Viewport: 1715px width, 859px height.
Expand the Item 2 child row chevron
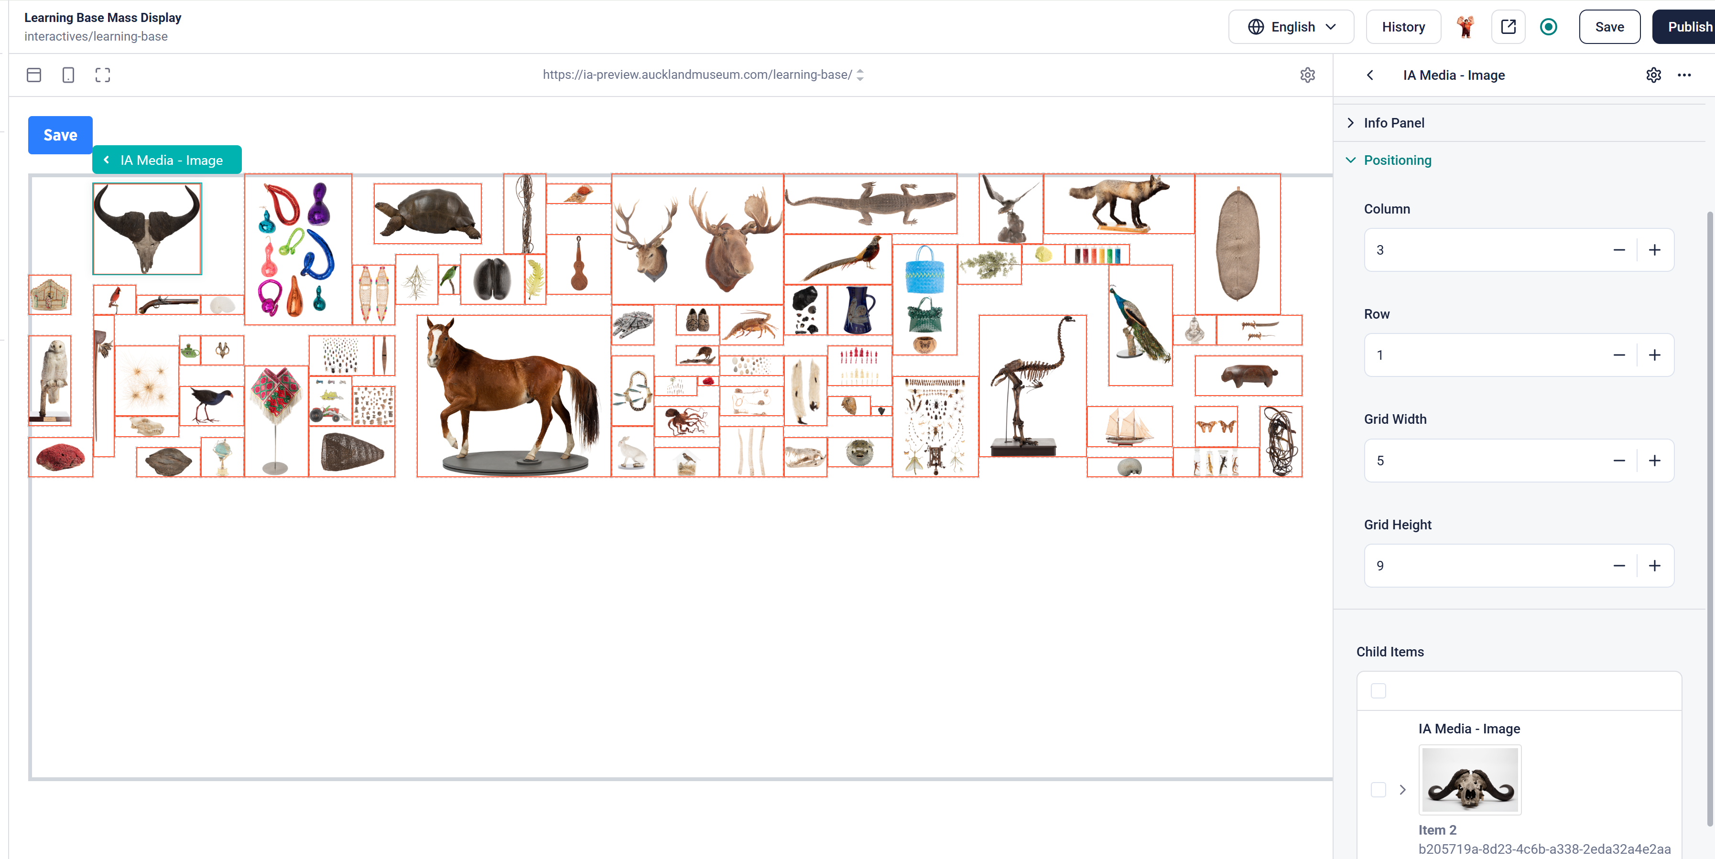(1403, 789)
